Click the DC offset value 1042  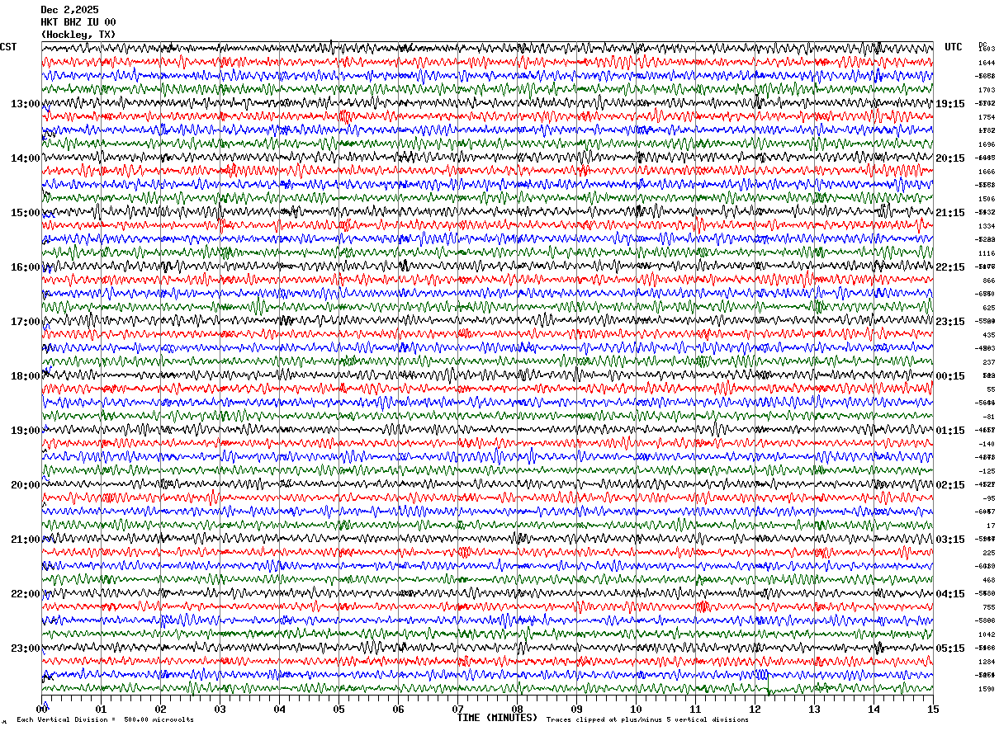987,634
